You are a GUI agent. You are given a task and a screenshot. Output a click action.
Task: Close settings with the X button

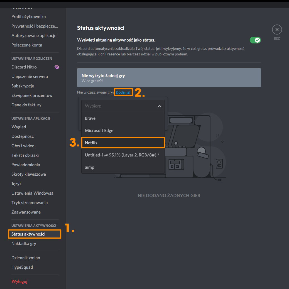[277, 30]
